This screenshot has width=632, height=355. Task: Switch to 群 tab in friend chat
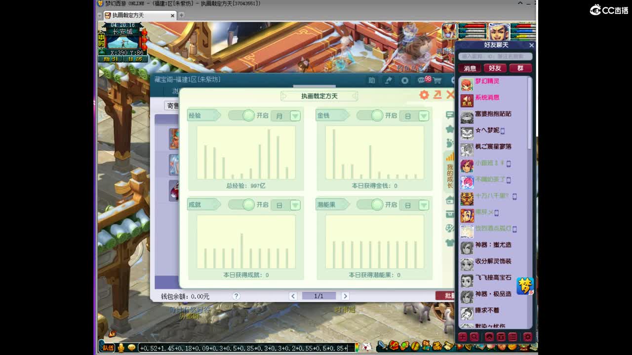[x=520, y=68]
